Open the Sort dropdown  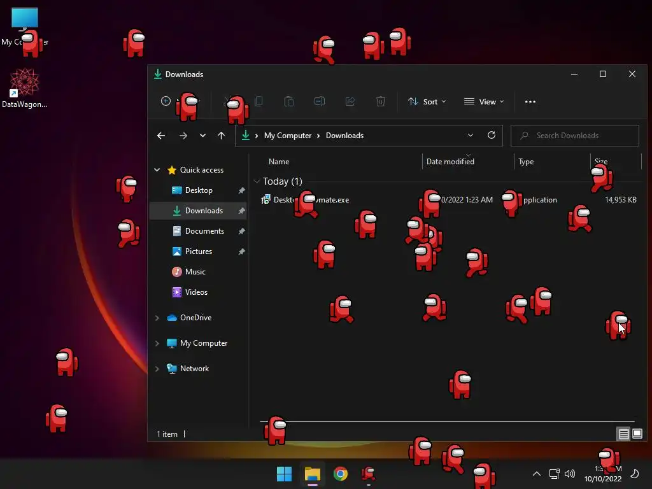[427, 101]
